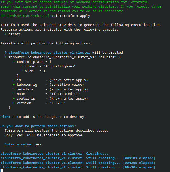Screen dimensions: 170x172
Task: Click 'Terraform will perform the actions described above.'
Action: pyautogui.click(x=56, y=131)
